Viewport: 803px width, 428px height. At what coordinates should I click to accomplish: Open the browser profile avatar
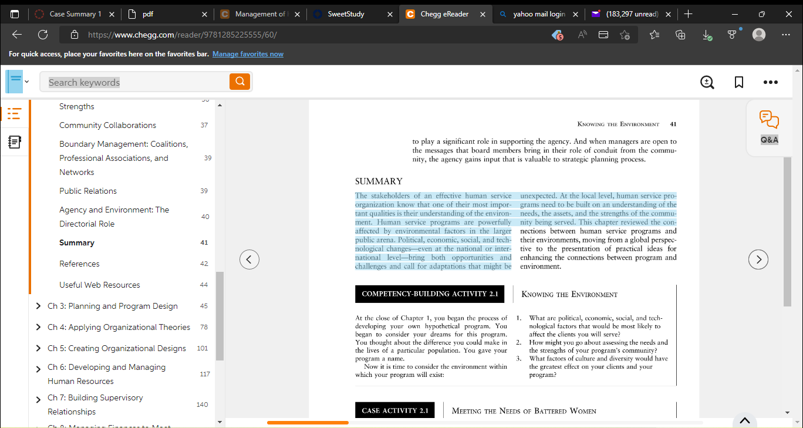pyautogui.click(x=759, y=35)
